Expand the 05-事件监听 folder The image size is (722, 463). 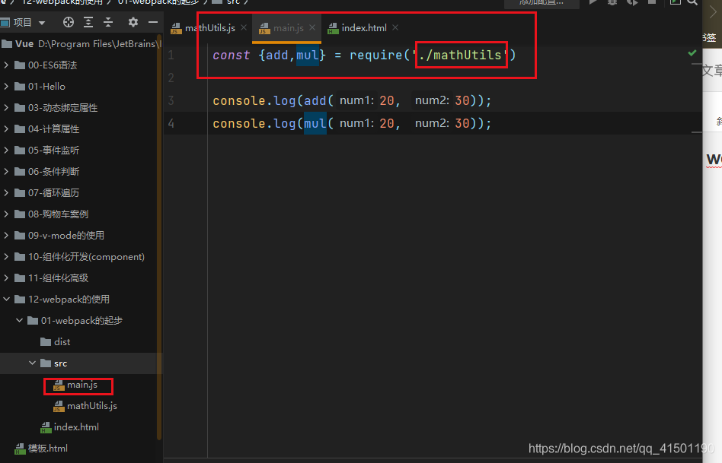(6, 150)
